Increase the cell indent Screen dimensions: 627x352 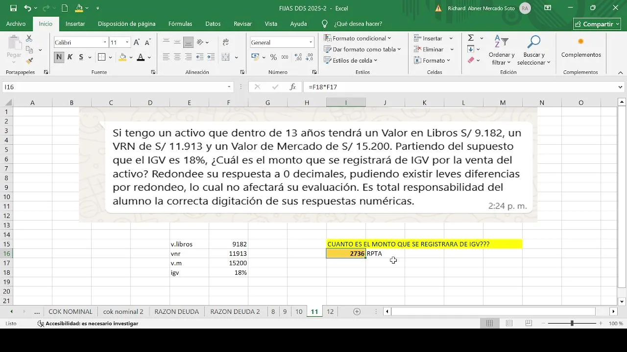[x=211, y=57]
